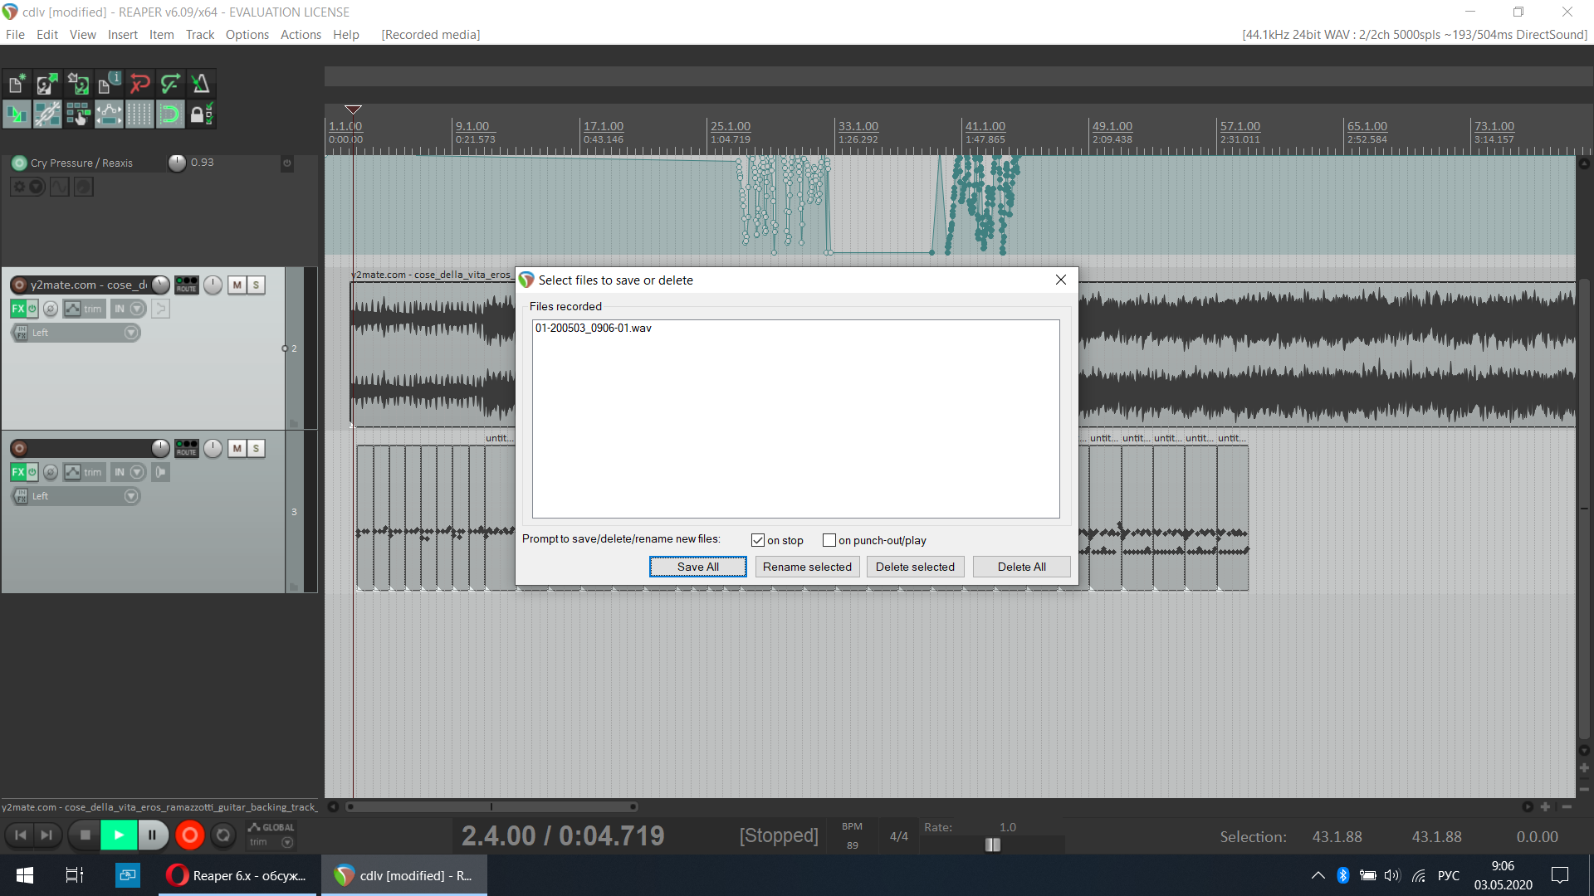Click the Delete selected button

(x=915, y=567)
